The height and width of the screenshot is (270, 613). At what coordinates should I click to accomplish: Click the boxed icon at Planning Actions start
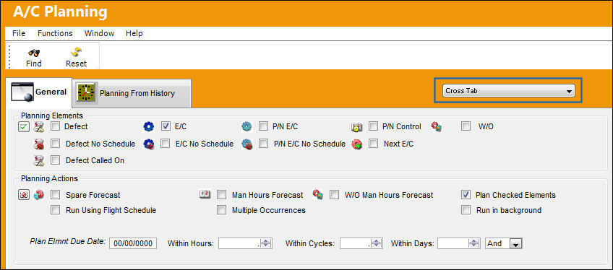(24, 195)
